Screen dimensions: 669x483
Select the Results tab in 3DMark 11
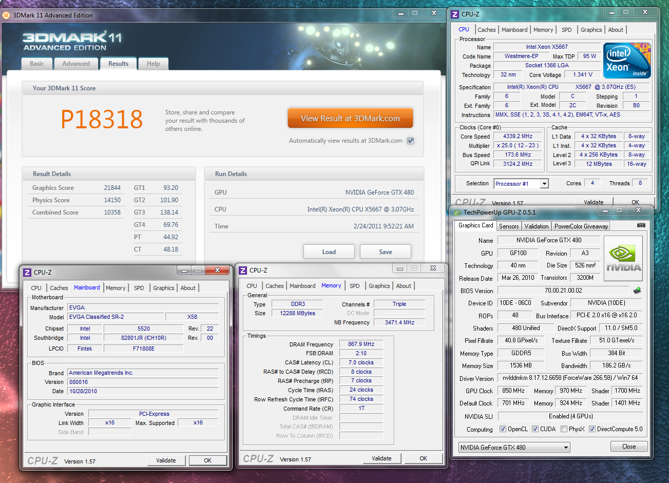tap(118, 64)
